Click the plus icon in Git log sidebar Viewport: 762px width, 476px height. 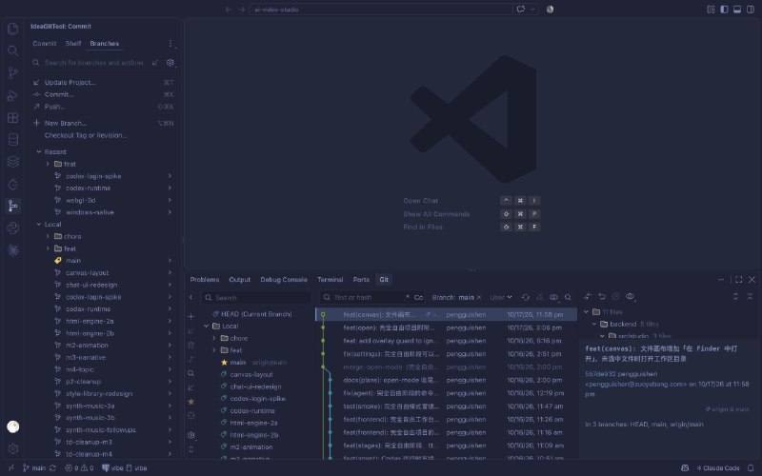(191, 316)
